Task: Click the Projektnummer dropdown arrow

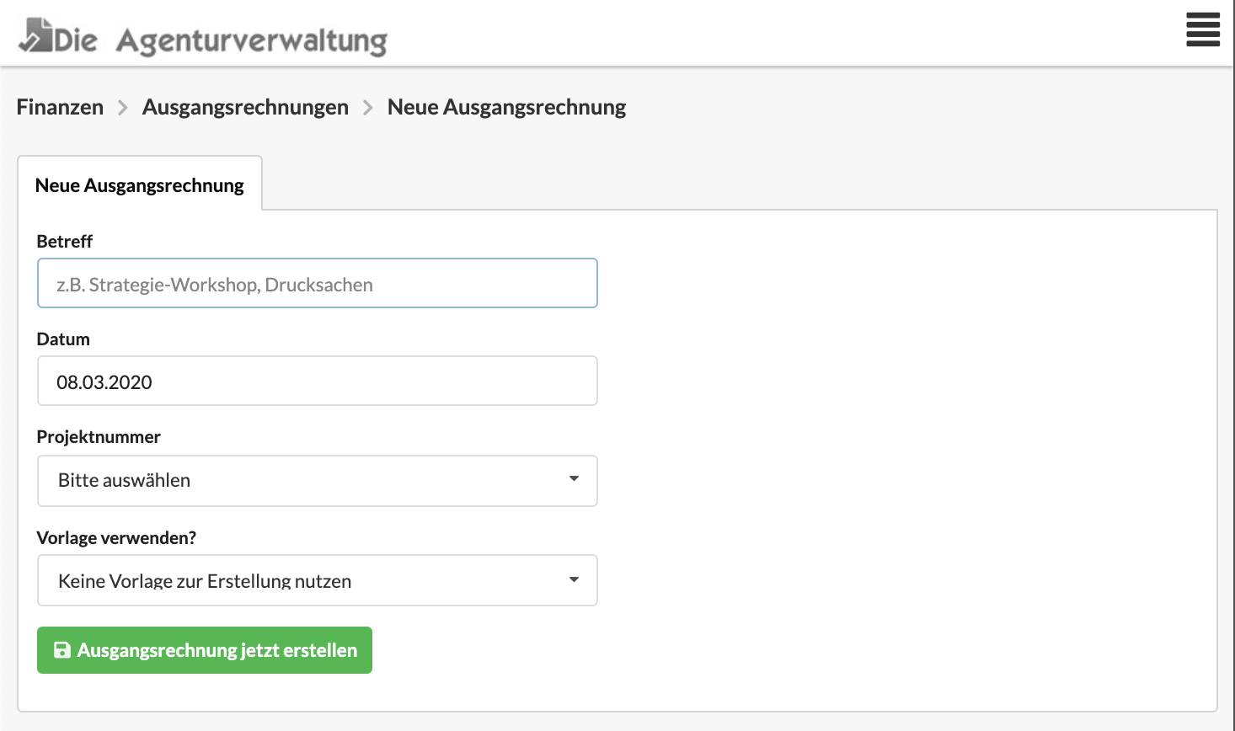Action: (x=574, y=479)
